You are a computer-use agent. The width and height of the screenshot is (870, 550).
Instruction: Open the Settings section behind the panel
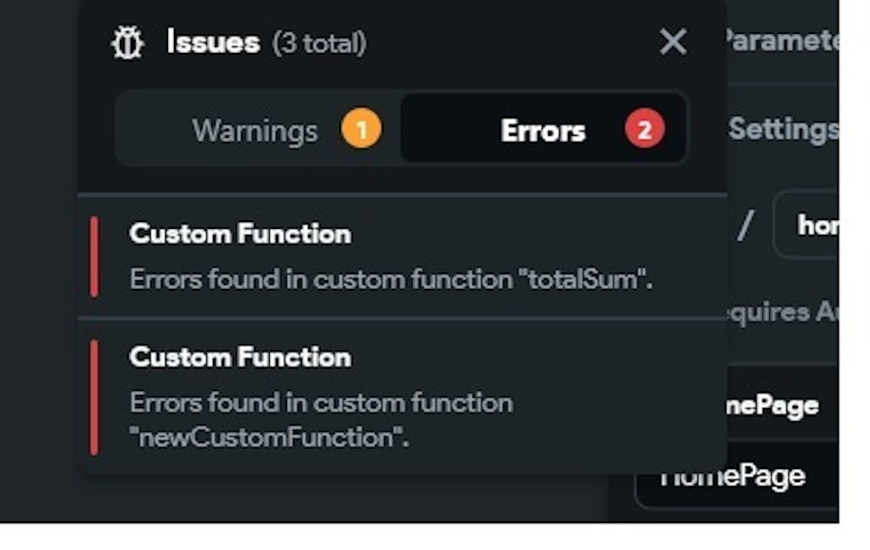[x=783, y=129]
